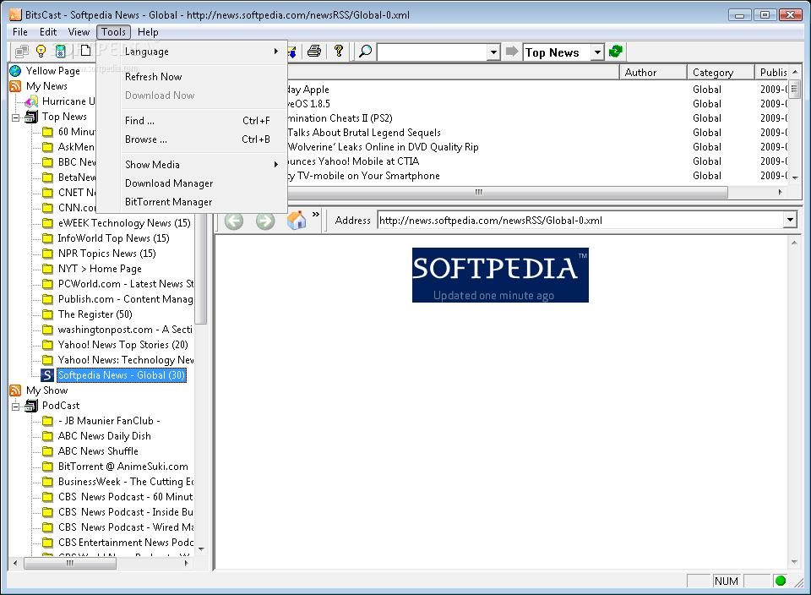Click the globe icon next to Yellow Page
Screen dimensions: 811x595
(15, 71)
